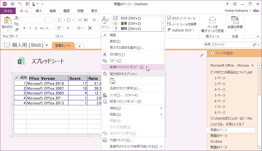Select 画像からテキストをコピー context menu item
Viewport: 262px width, 151px height.
click(133, 67)
